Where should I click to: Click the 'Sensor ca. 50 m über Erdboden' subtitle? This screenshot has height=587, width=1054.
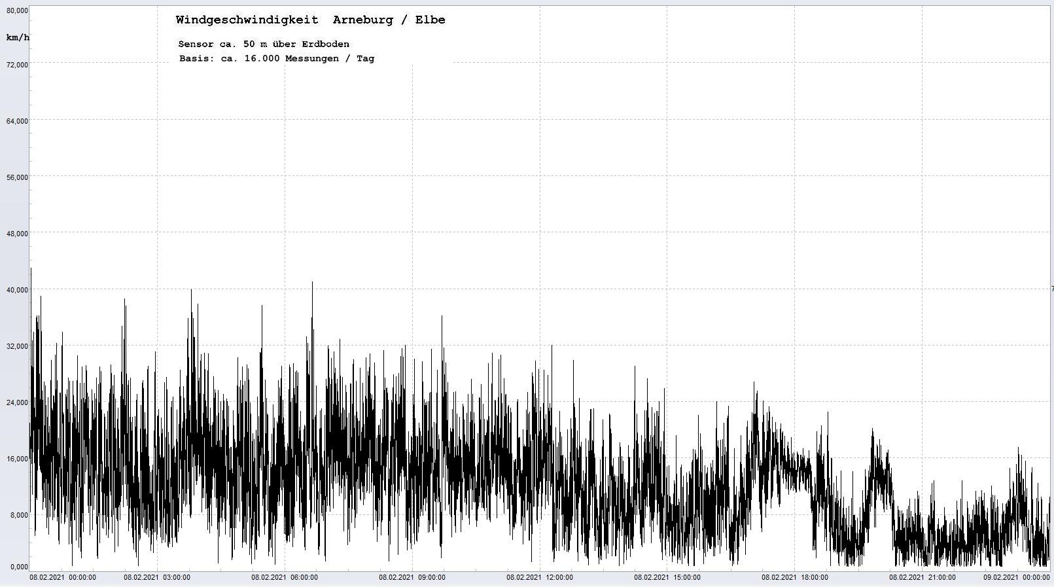264,44
